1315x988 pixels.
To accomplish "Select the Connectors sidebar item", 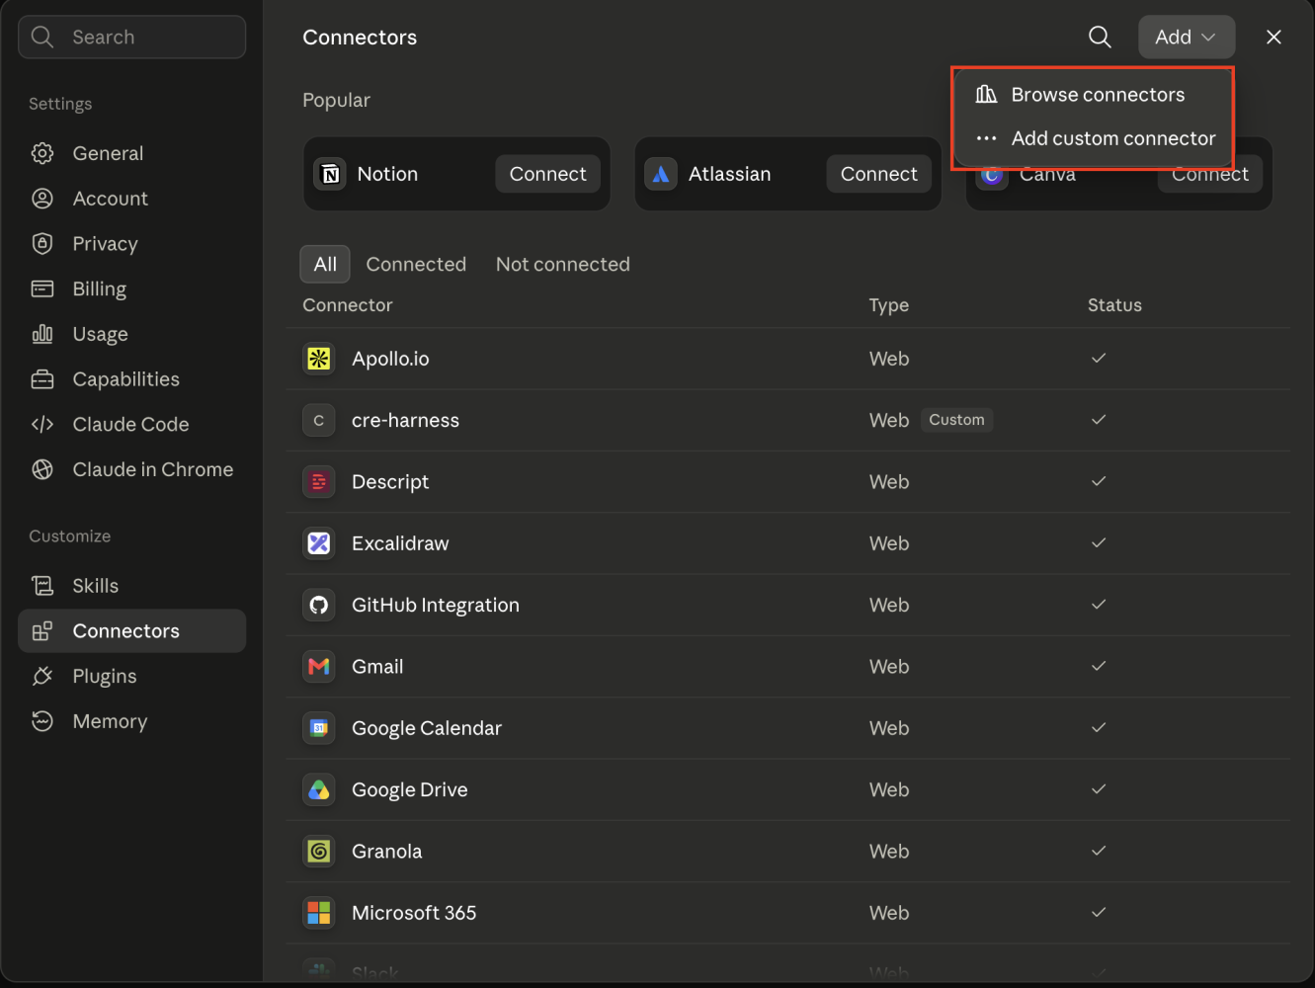I will [132, 631].
